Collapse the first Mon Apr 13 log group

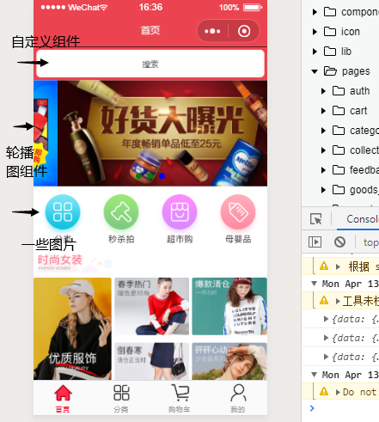click(x=314, y=284)
